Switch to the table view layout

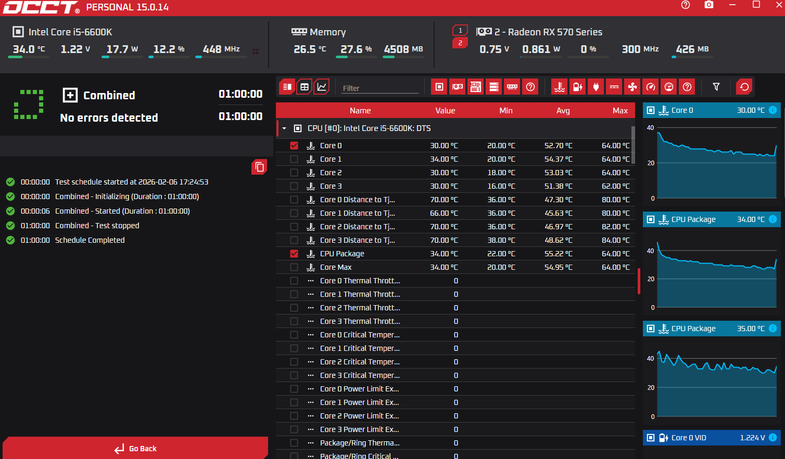coord(305,87)
